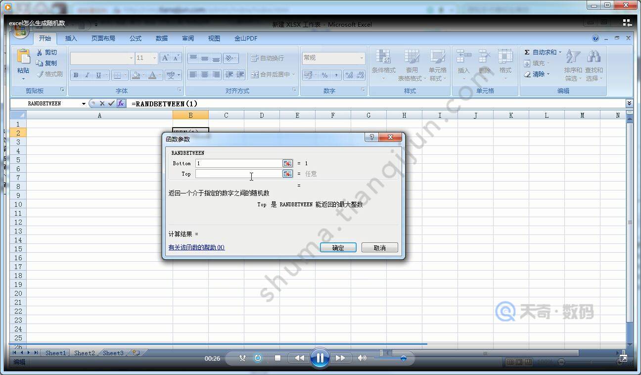Click the Insert Worksheet tab icon

pyautogui.click(x=136, y=353)
